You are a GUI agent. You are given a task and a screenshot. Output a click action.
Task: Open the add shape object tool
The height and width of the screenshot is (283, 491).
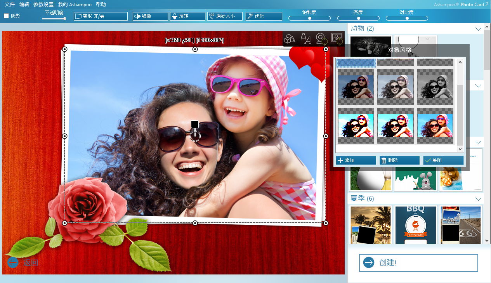289,39
